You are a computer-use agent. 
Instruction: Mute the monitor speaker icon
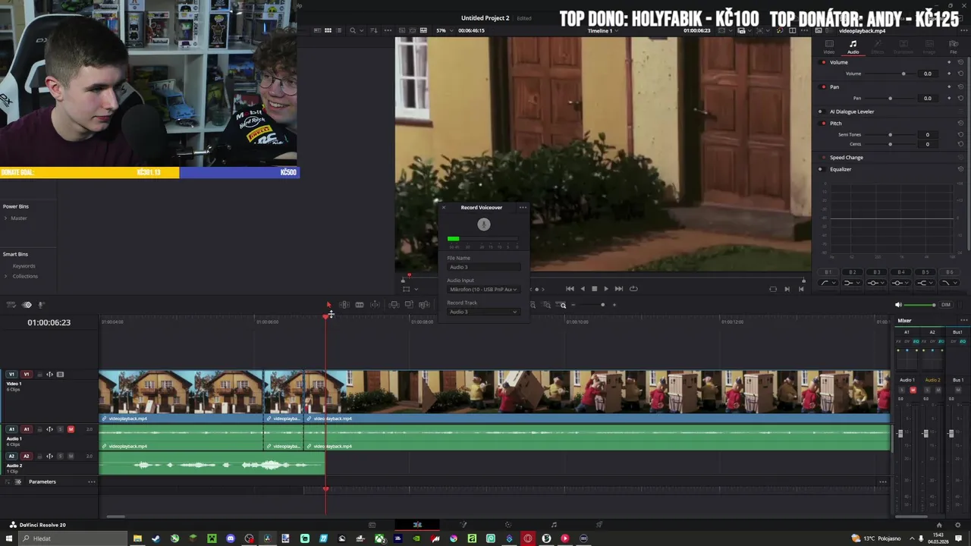898,305
